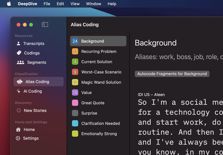This screenshot has height=155, width=223.
Task: Select the Great Quote code
Action: 98,103
